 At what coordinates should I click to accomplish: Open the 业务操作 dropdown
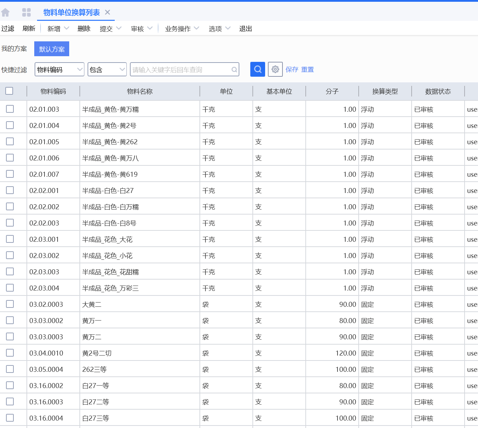tap(182, 29)
